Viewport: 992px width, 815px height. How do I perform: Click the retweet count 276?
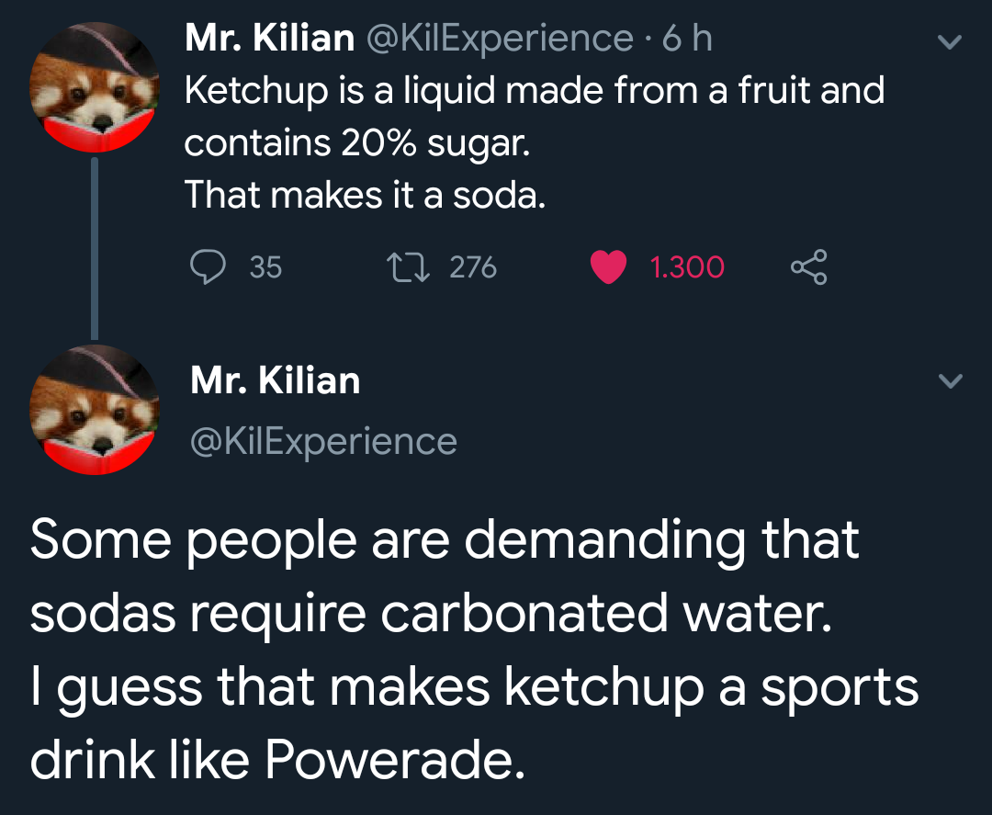click(x=473, y=267)
